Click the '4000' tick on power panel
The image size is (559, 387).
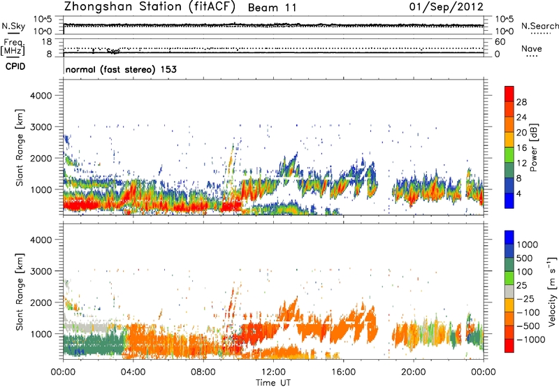tap(41, 96)
